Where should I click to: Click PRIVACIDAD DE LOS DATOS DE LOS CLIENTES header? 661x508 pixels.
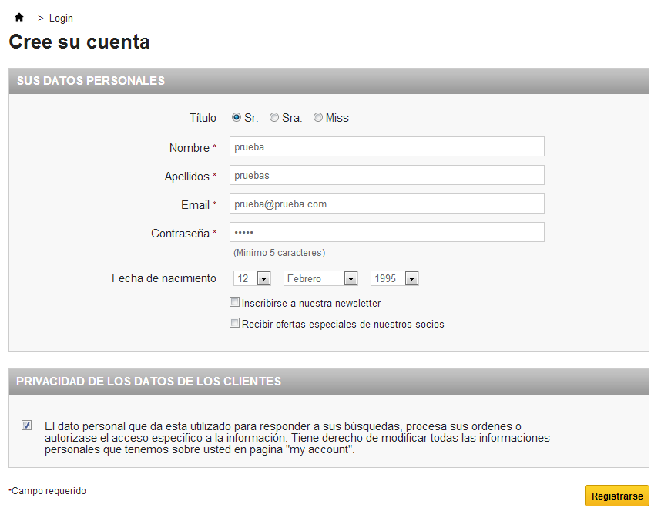click(329, 382)
